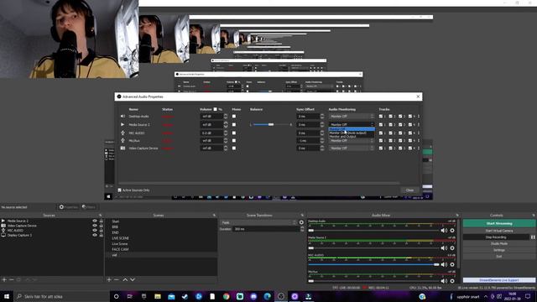Screen dimensions: 537x302
Task: Open StreamElements Live Support link
Action: point(499,280)
